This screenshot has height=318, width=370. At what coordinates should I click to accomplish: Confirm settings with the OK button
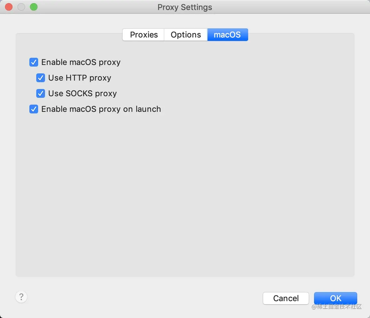(x=335, y=298)
